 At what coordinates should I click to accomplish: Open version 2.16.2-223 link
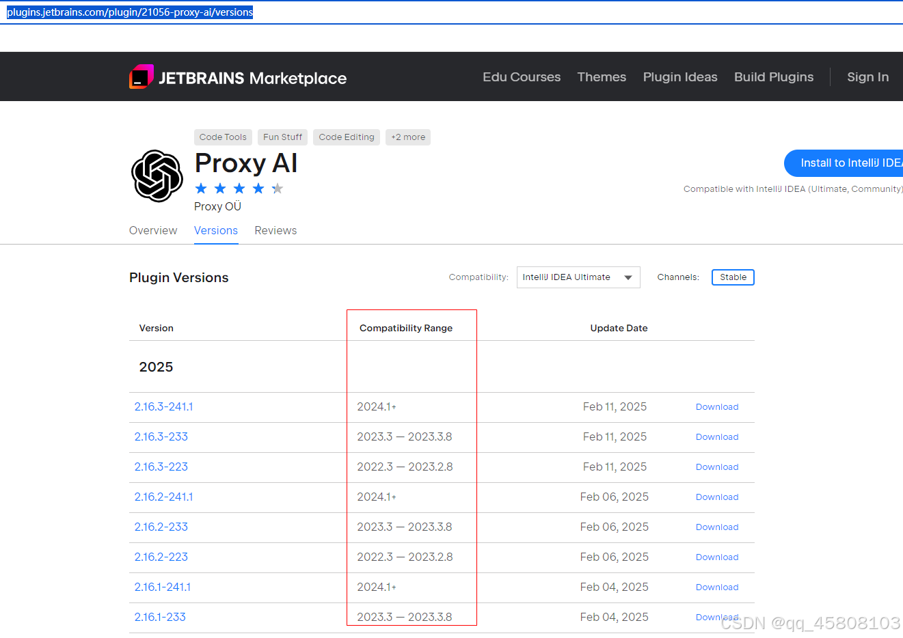[x=161, y=557]
